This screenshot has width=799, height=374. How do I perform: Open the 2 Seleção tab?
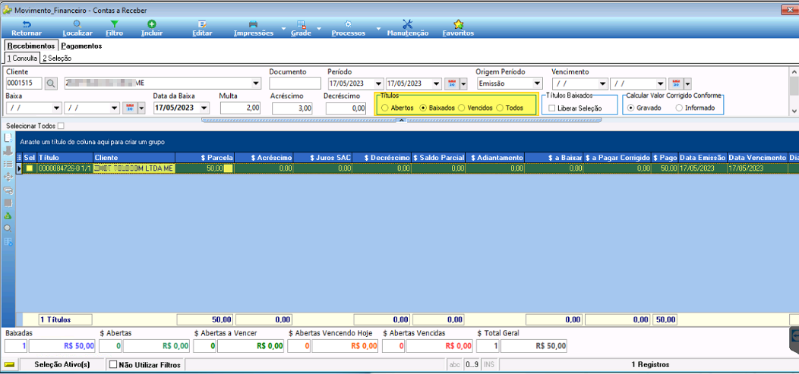pyautogui.click(x=56, y=58)
